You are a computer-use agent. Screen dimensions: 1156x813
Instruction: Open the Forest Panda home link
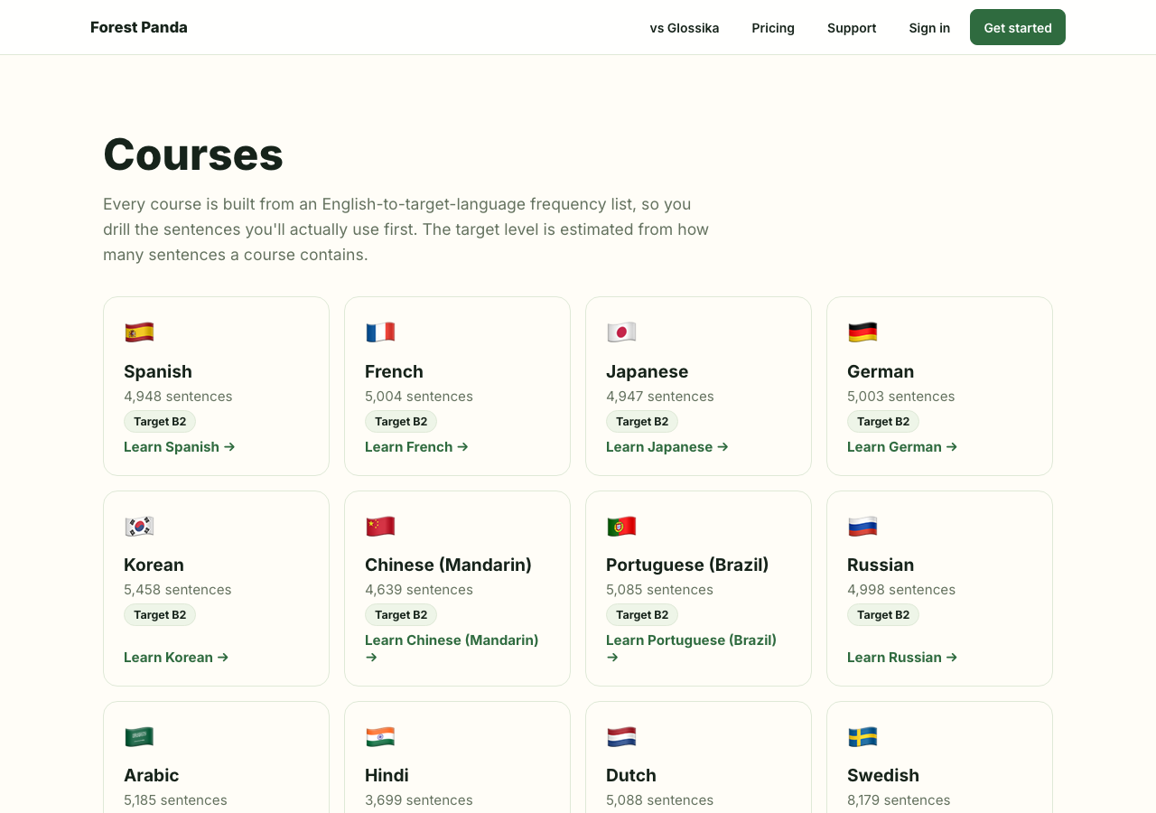[139, 27]
